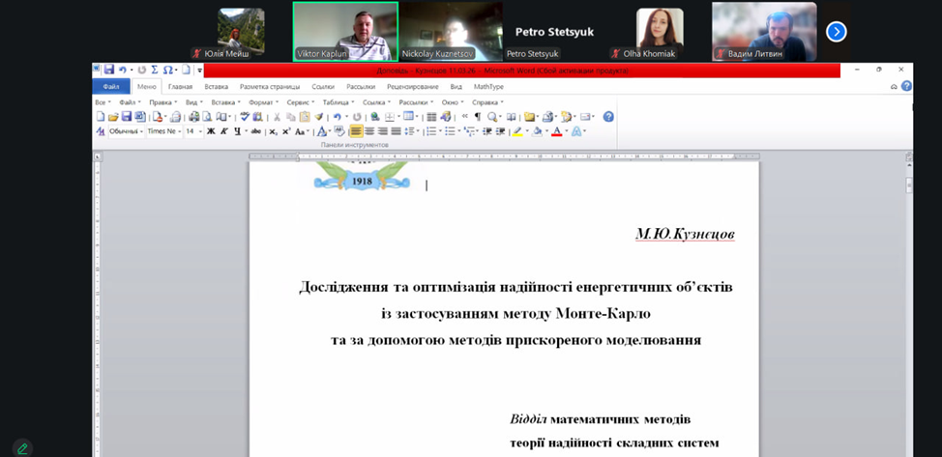Click the Open folder icon in the toolbar
Viewport: 942px width, 457px height.
[113, 117]
